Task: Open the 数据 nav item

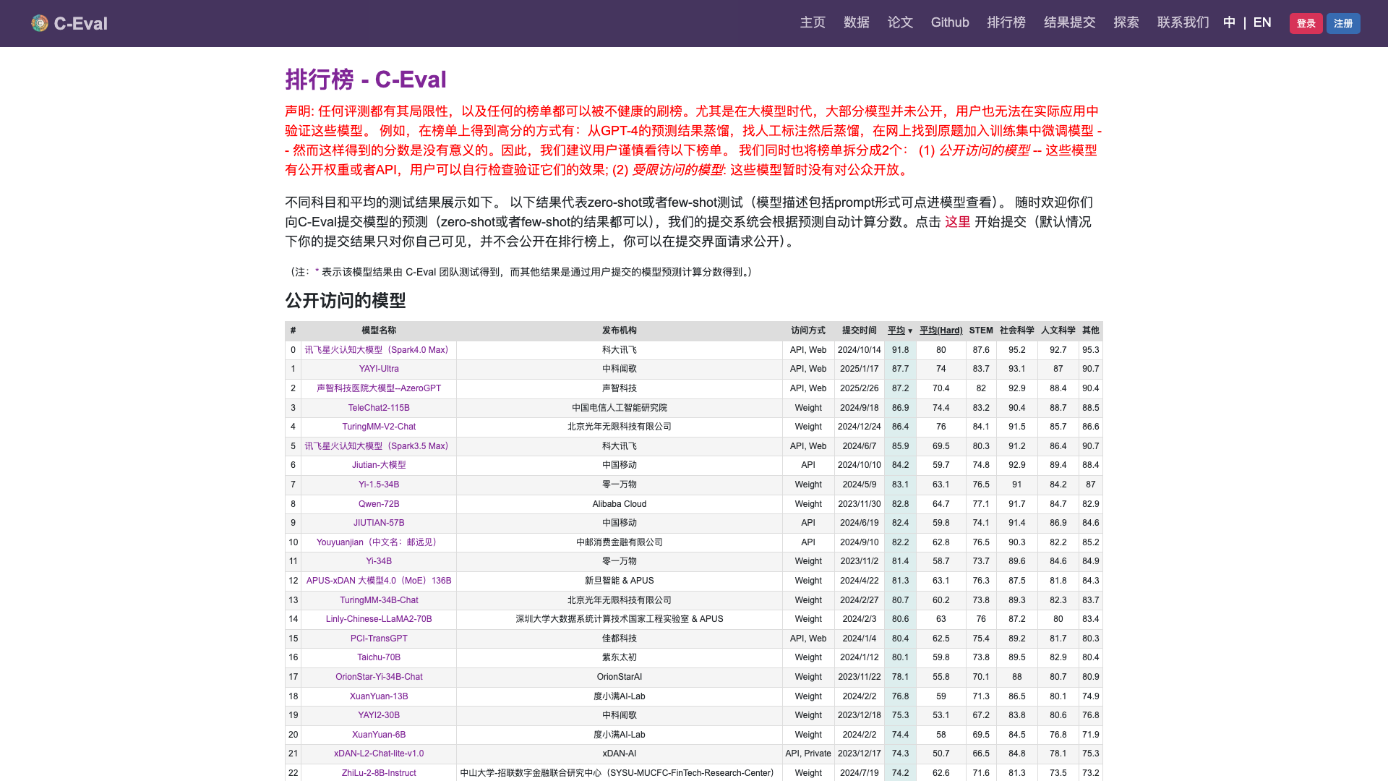Action: (x=857, y=22)
